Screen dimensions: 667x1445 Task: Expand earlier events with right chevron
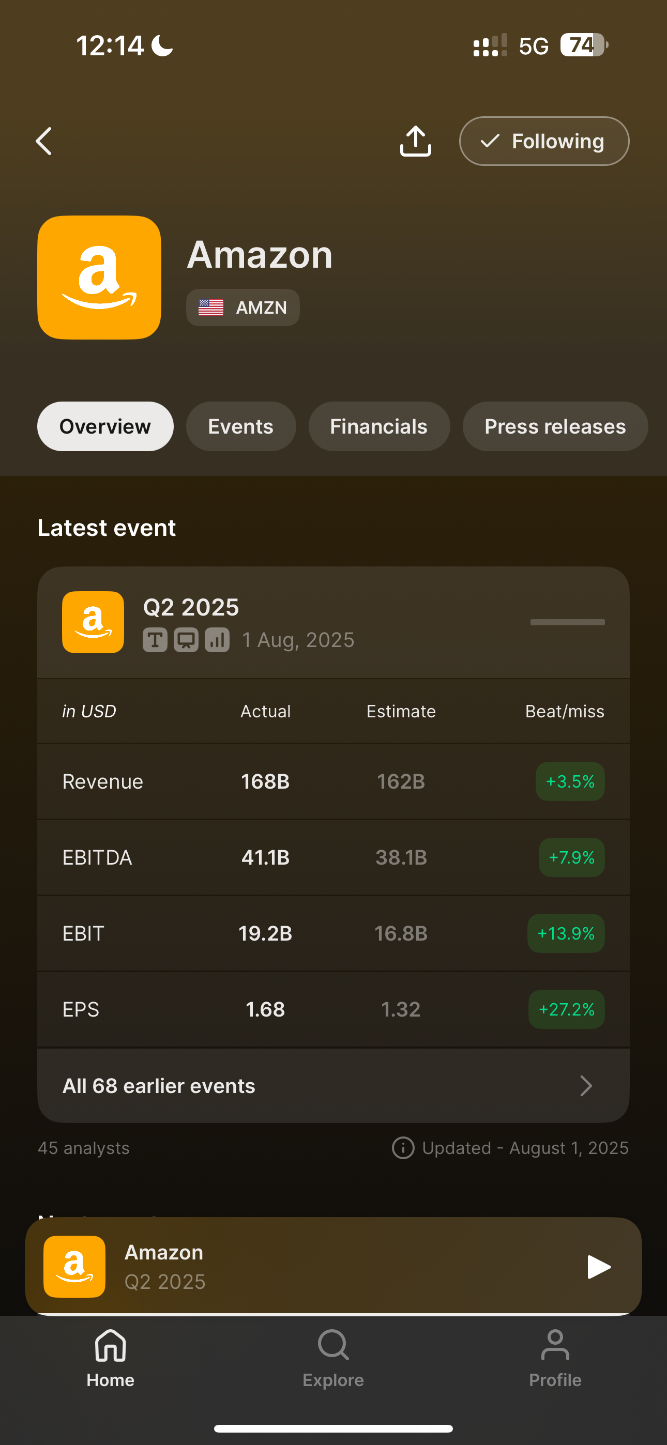tap(586, 1085)
